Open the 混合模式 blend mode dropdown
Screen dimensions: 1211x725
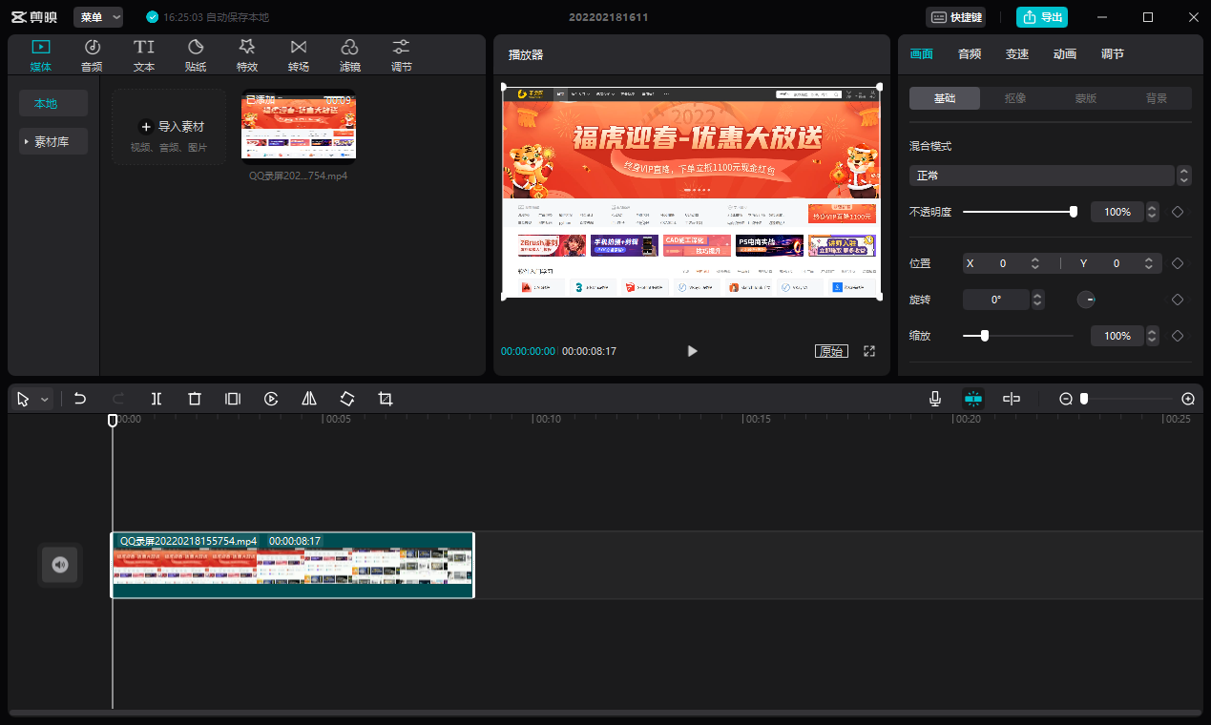point(1051,176)
